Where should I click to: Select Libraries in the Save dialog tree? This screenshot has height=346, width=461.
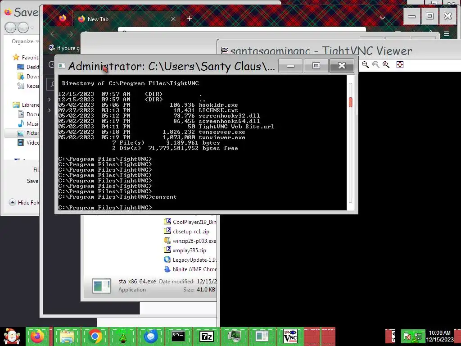[26, 105]
